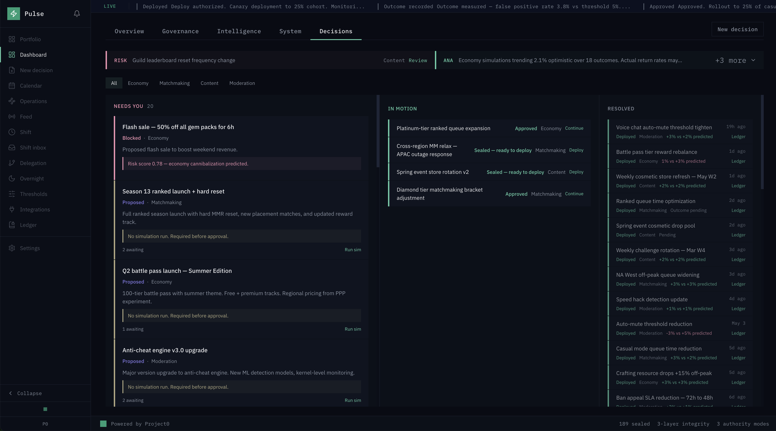Filter decisions by All
This screenshot has height=431, width=776.
tap(114, 83)
